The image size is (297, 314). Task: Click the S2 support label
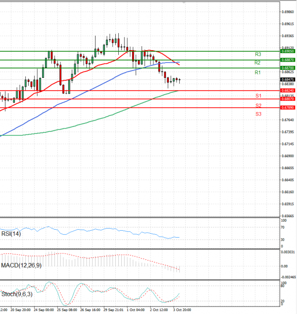pos(258,106)
